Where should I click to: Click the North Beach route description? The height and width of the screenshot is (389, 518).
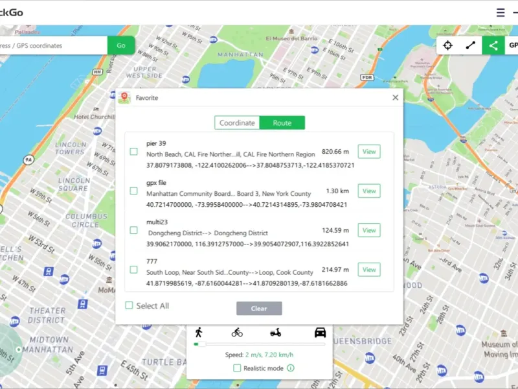(231, 154)
